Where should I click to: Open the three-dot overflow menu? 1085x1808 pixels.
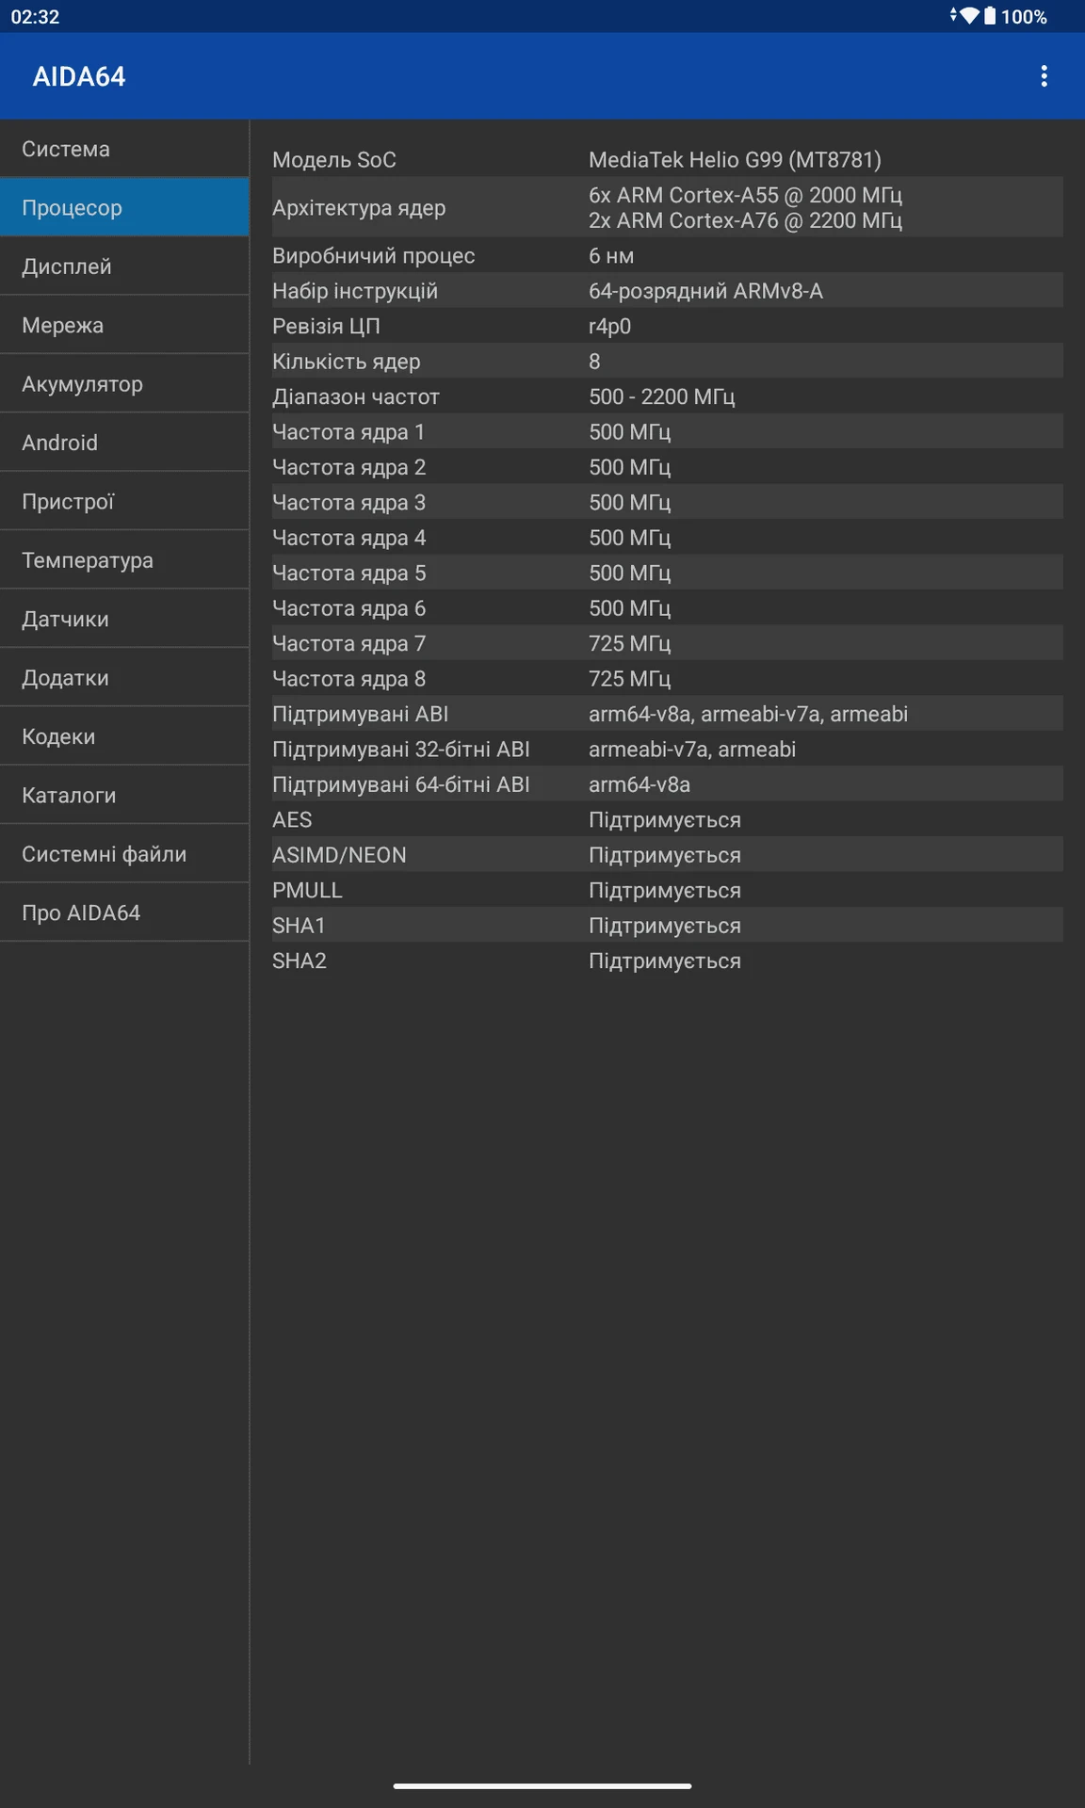(x=1044, y=76)
